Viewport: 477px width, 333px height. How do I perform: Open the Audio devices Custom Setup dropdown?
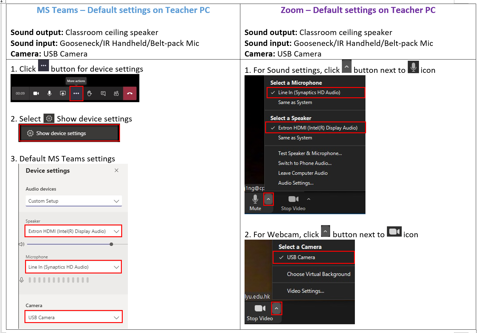tap(73, 201)
